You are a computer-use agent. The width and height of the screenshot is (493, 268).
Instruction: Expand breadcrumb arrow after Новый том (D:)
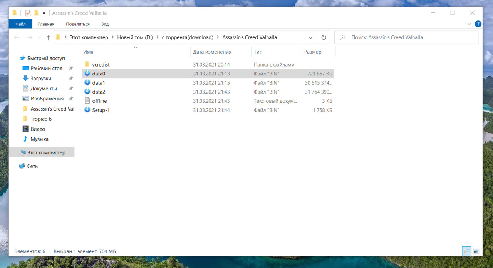(x=158, y=37)
